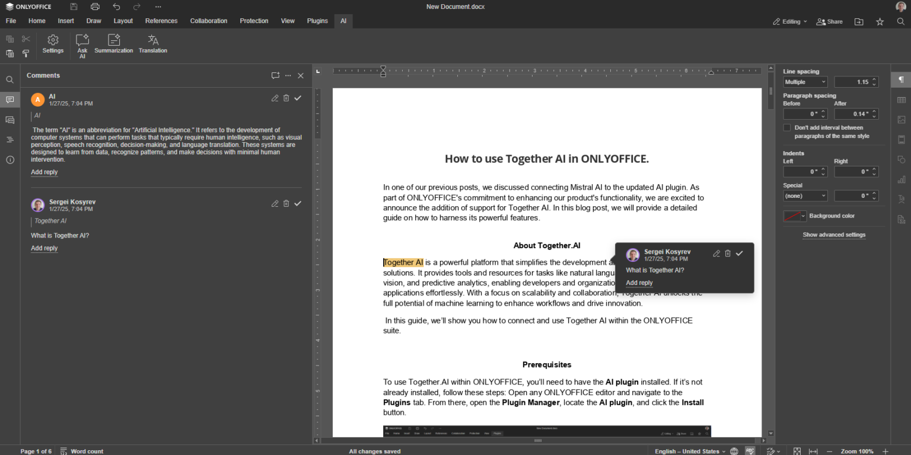Click the Print icon in title bar
The height and width of the screenshot is (455, 911).
[x=95, y=7]
